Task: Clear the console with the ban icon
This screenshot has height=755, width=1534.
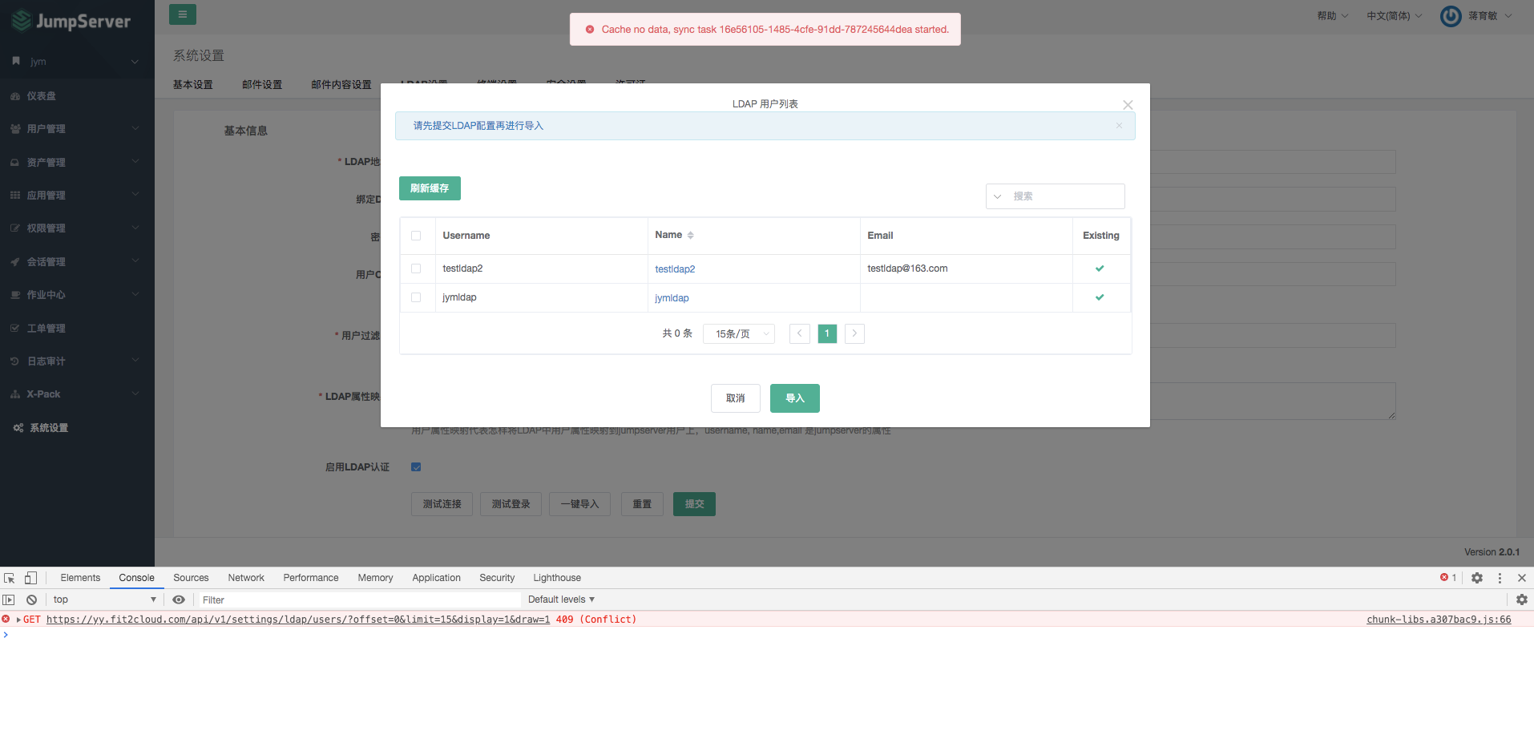Action: [31, 600]
